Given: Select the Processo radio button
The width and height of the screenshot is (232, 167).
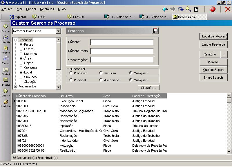Looking at the screenshot, I should (x=71, y=73).
